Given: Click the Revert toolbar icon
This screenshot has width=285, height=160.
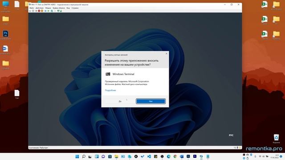Looking at the screenshot, I should 55,11.
